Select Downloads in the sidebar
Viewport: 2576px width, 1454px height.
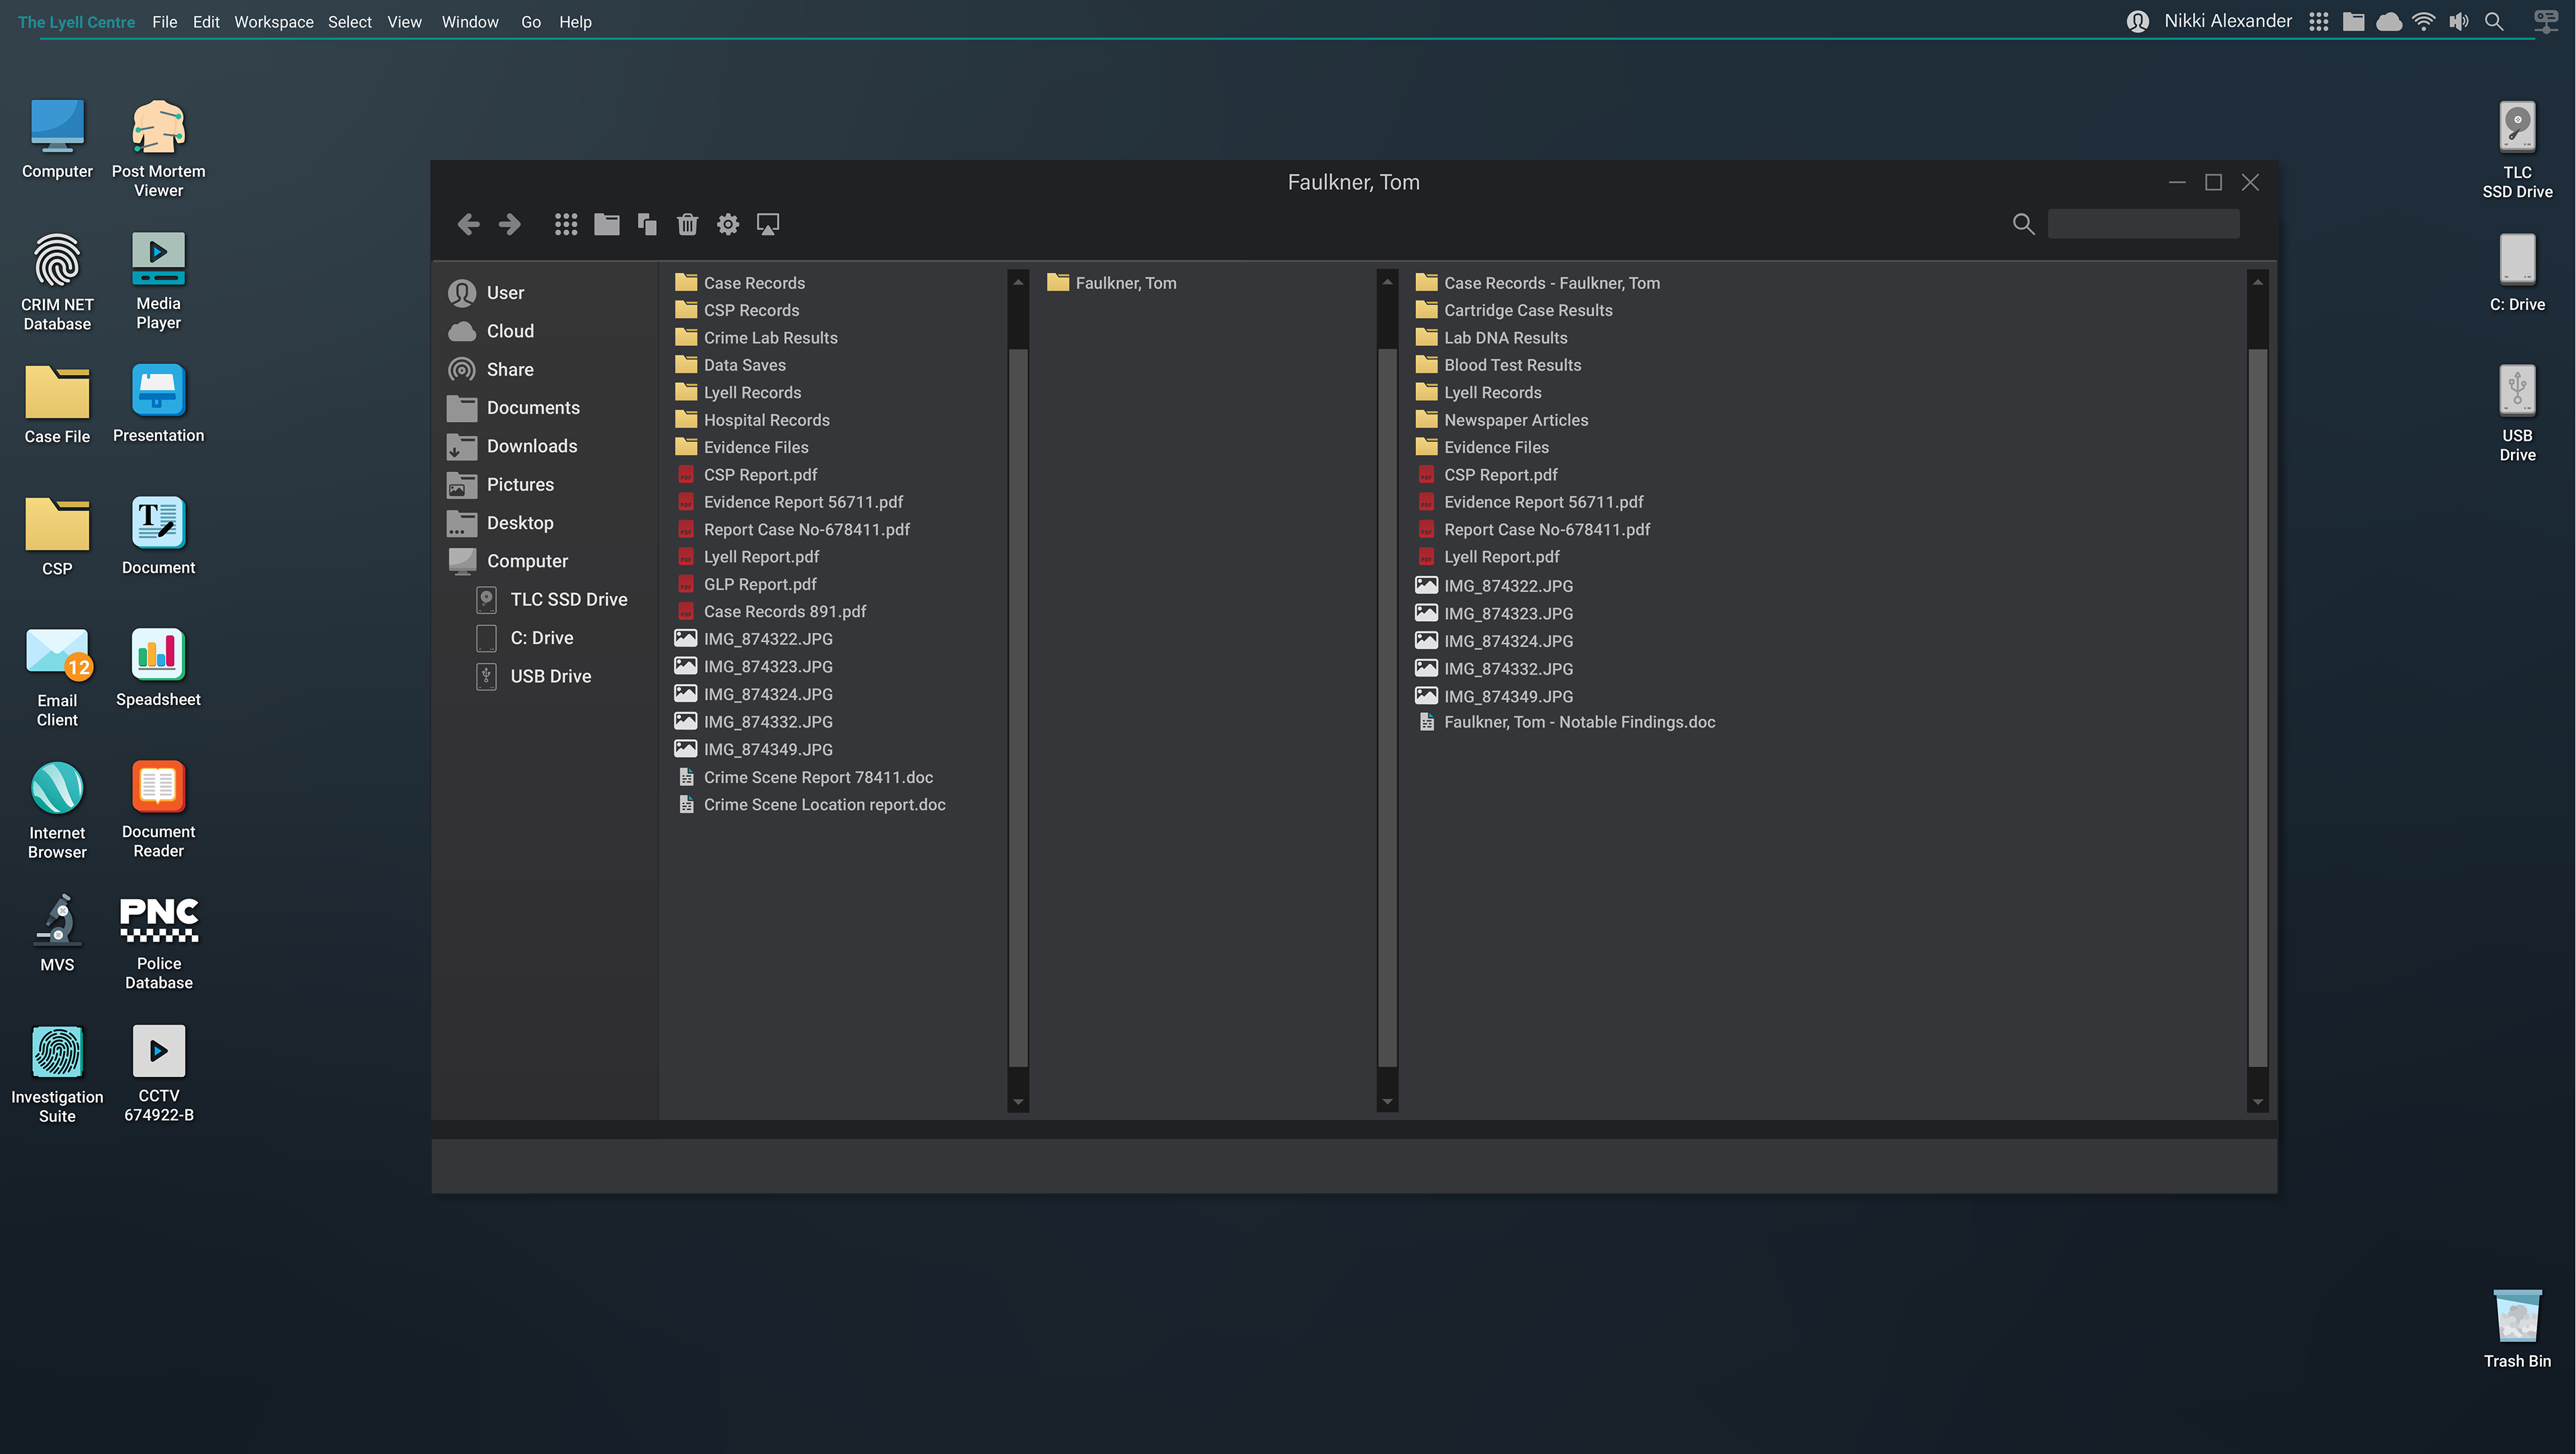pyautogui.click(x=513, y=446)
